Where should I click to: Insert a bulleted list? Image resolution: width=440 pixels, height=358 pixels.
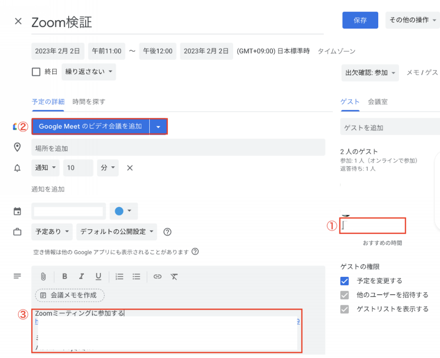pyautogui.click(x=137, y=277)
